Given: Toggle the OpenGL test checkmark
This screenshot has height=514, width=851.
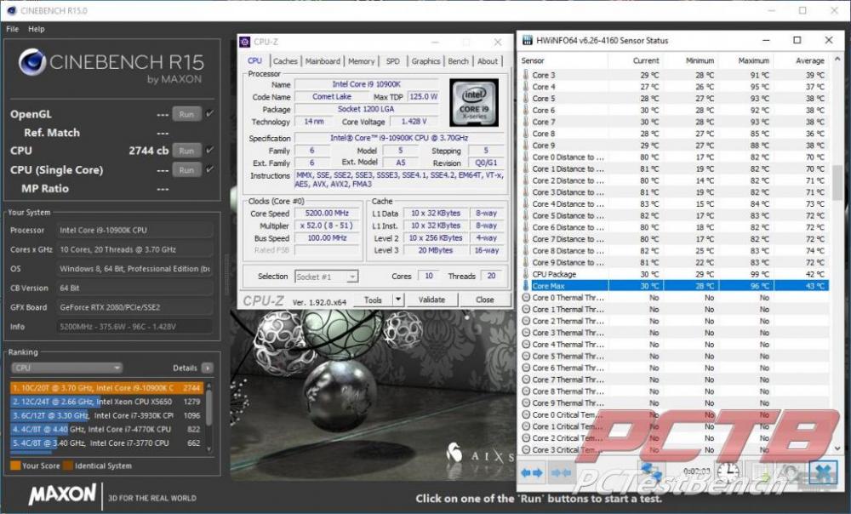Looking at the screenshot, I should [210, 113].
